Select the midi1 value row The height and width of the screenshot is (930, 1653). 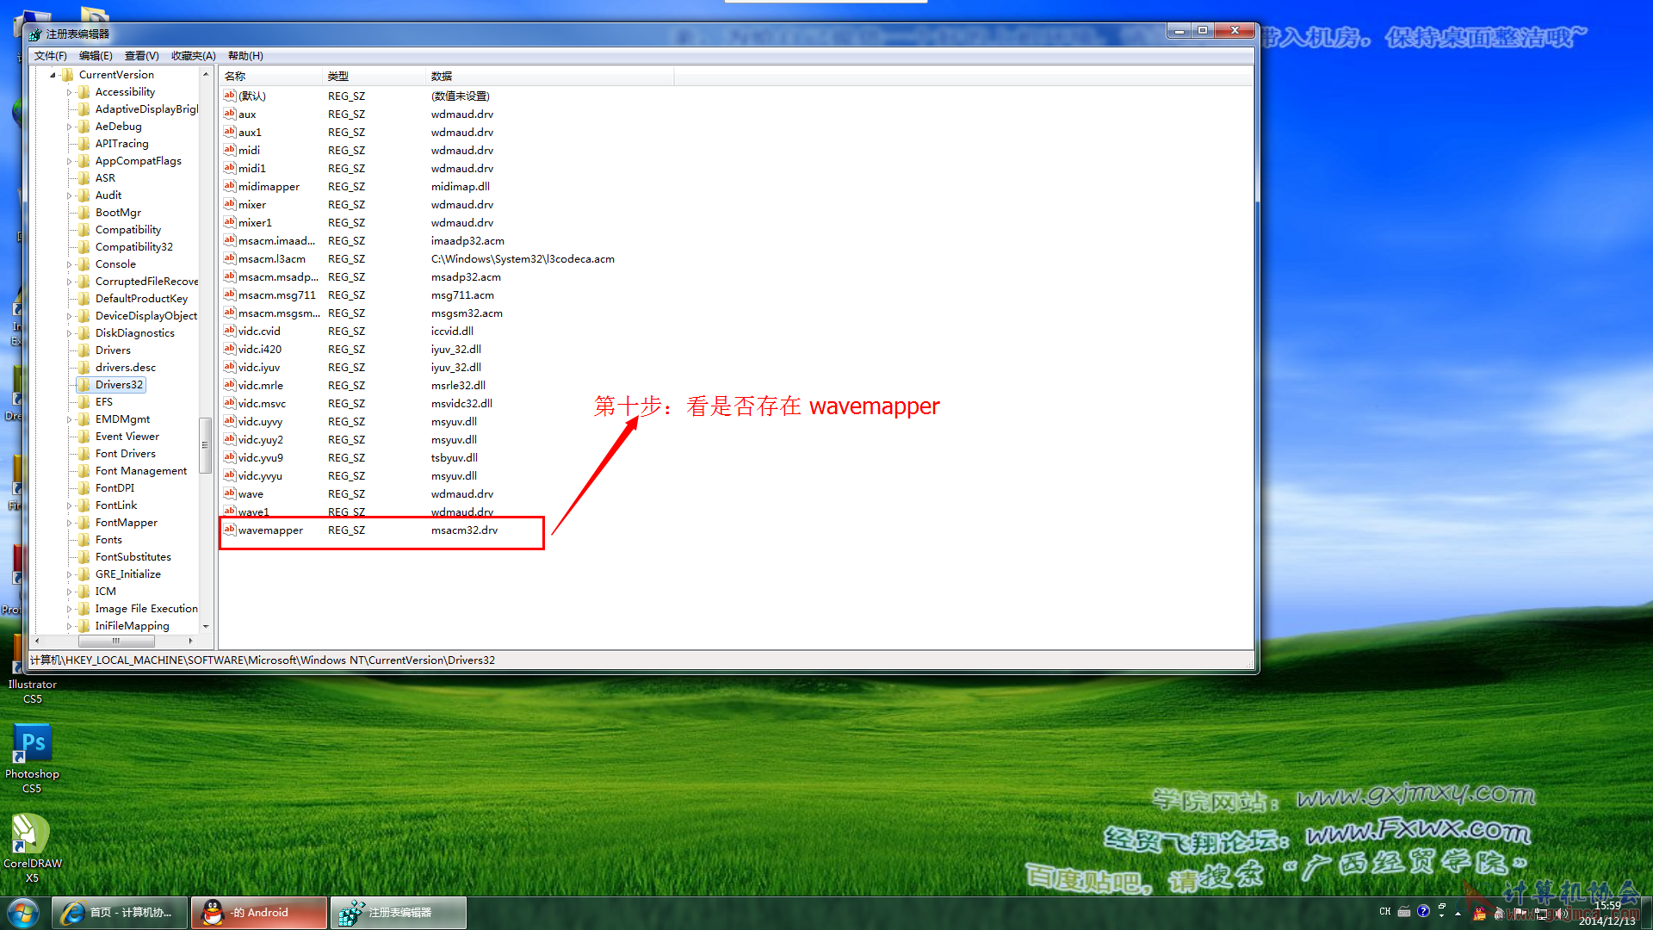251,168
